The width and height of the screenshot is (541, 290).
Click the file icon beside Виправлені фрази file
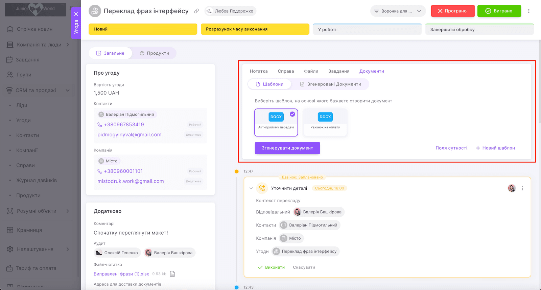pyautogui.click(x=172, y=274)
